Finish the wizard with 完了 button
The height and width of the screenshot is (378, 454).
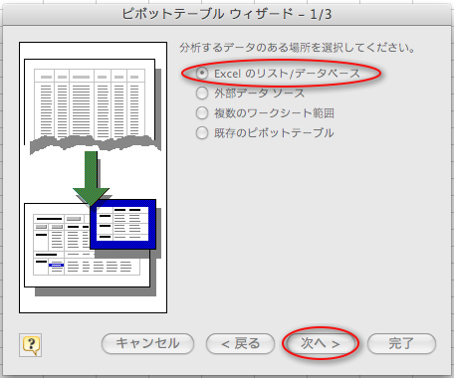point(401,343)
